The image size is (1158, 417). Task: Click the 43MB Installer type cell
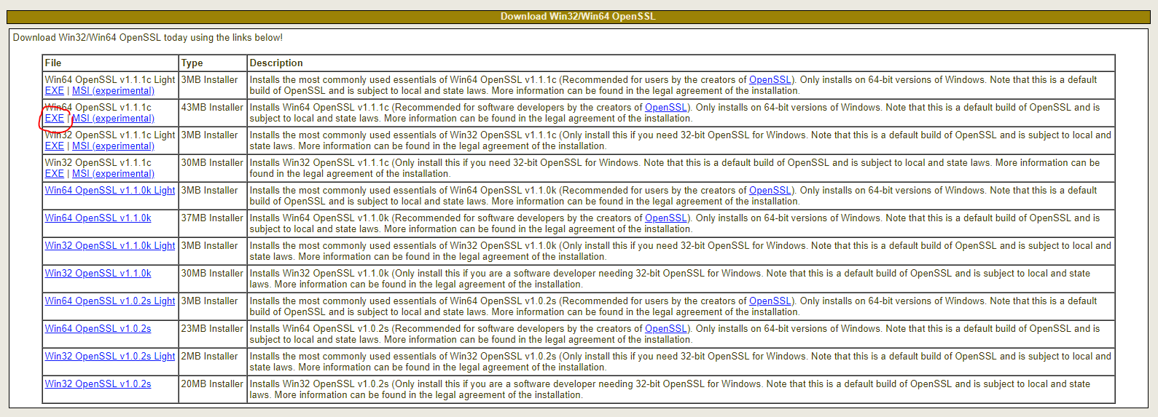(x=213, y=113)
